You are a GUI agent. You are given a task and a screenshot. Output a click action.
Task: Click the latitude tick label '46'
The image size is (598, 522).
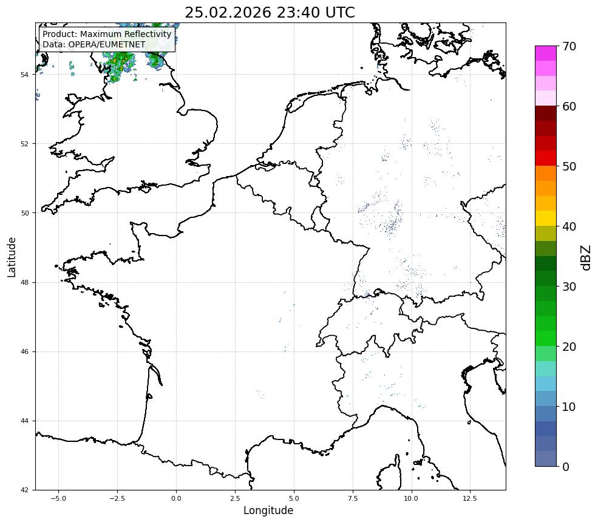(x=24, y=351)
